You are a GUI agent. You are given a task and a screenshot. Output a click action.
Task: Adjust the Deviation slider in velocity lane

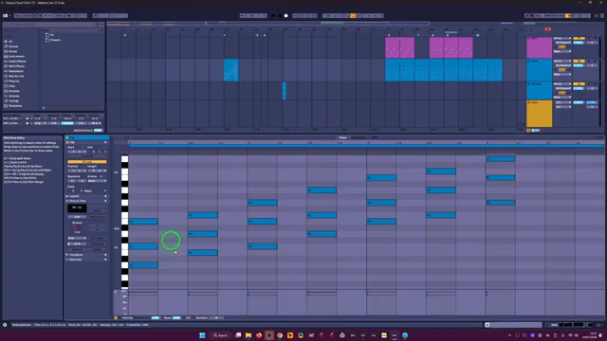[x=216, y=318]
